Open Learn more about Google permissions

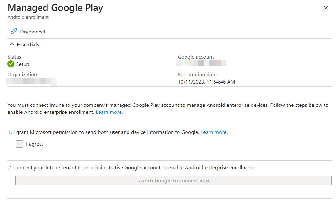(214, 132)
